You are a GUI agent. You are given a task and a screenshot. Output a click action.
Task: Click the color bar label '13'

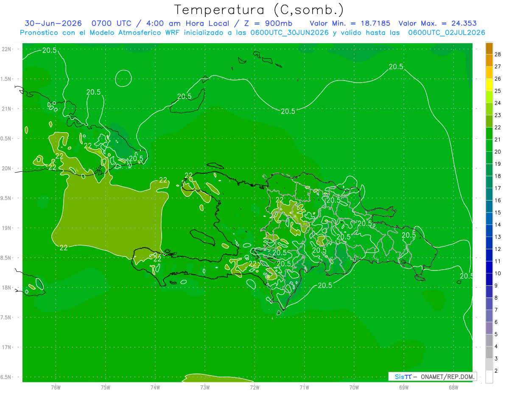(498, 237)
